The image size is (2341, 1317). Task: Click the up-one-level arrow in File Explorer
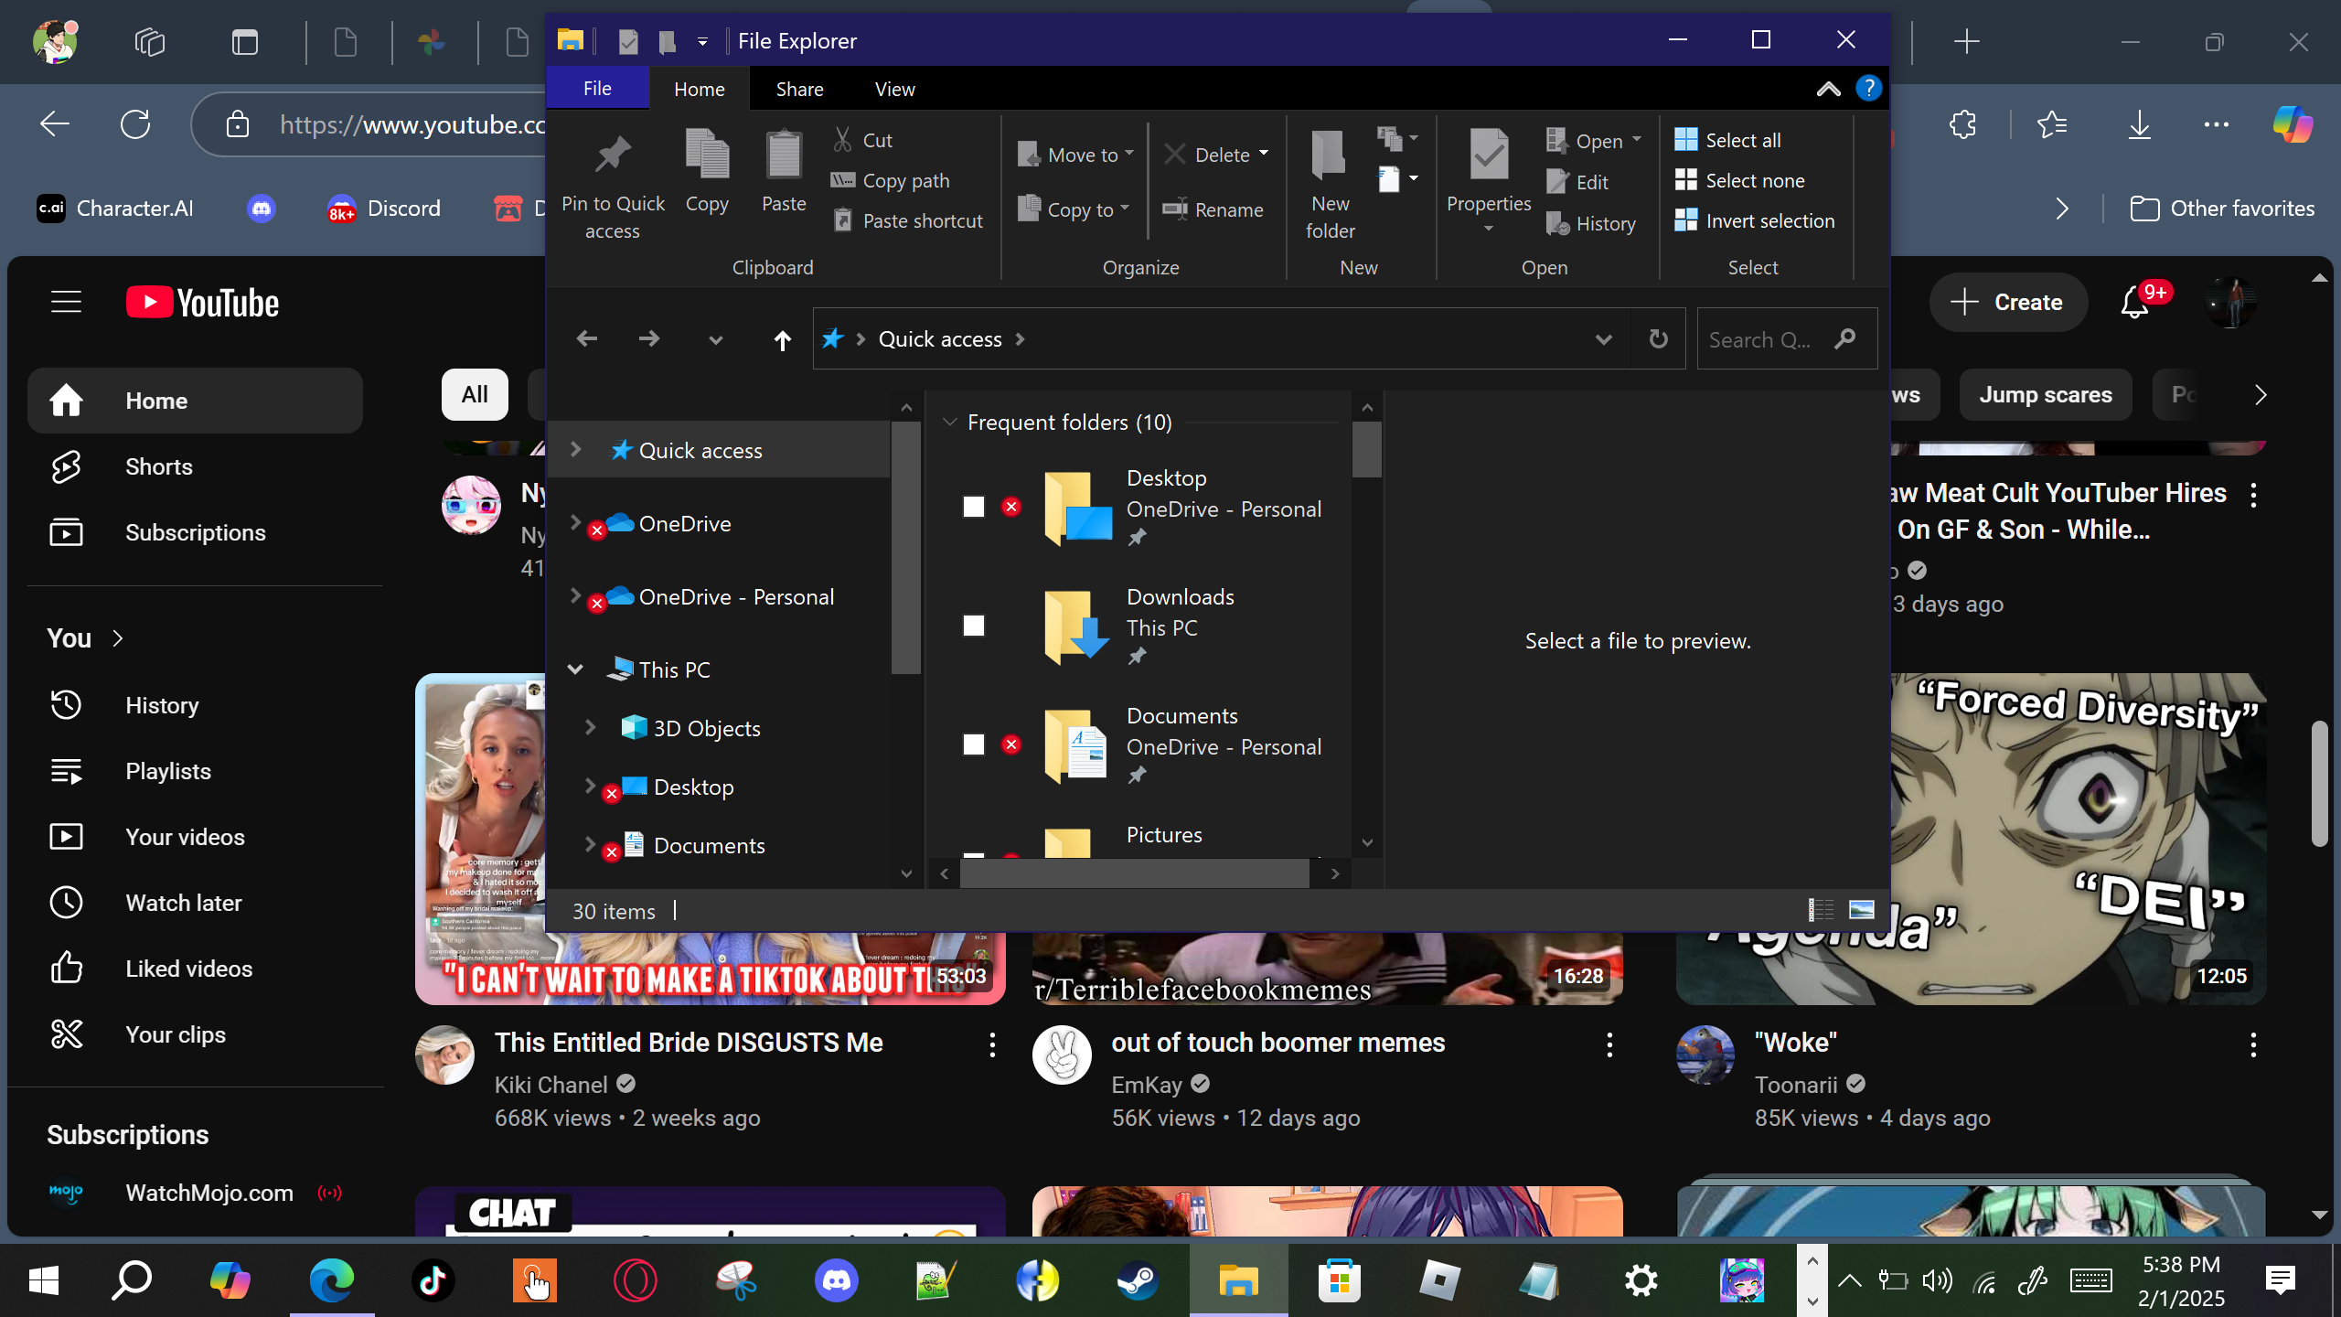point(782,340)
